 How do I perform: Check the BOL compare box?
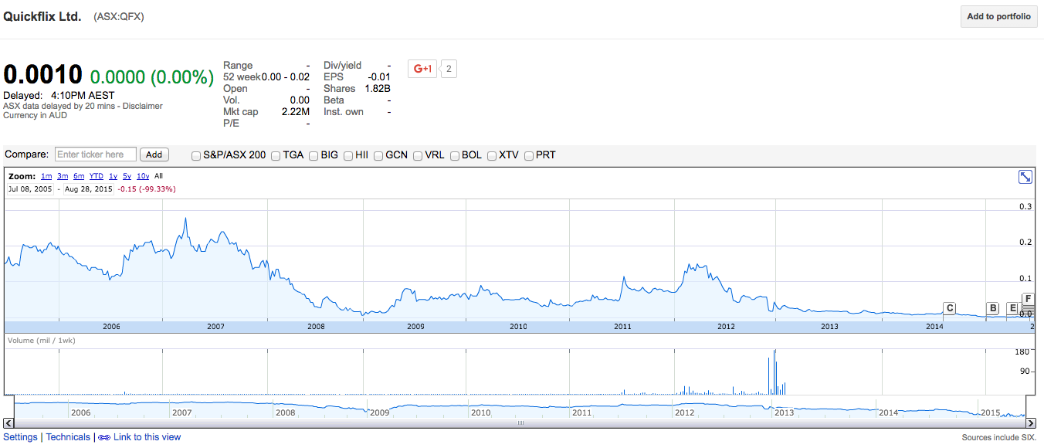pyautogui.click(x=455, y=155)
